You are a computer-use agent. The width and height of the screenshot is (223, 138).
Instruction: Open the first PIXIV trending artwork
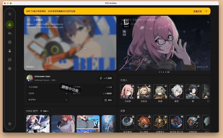38,124
